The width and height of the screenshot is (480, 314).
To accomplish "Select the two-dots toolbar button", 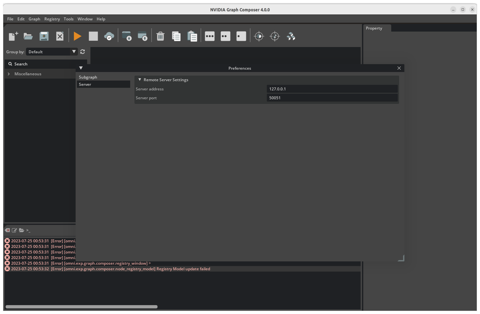I will (226, 36).
